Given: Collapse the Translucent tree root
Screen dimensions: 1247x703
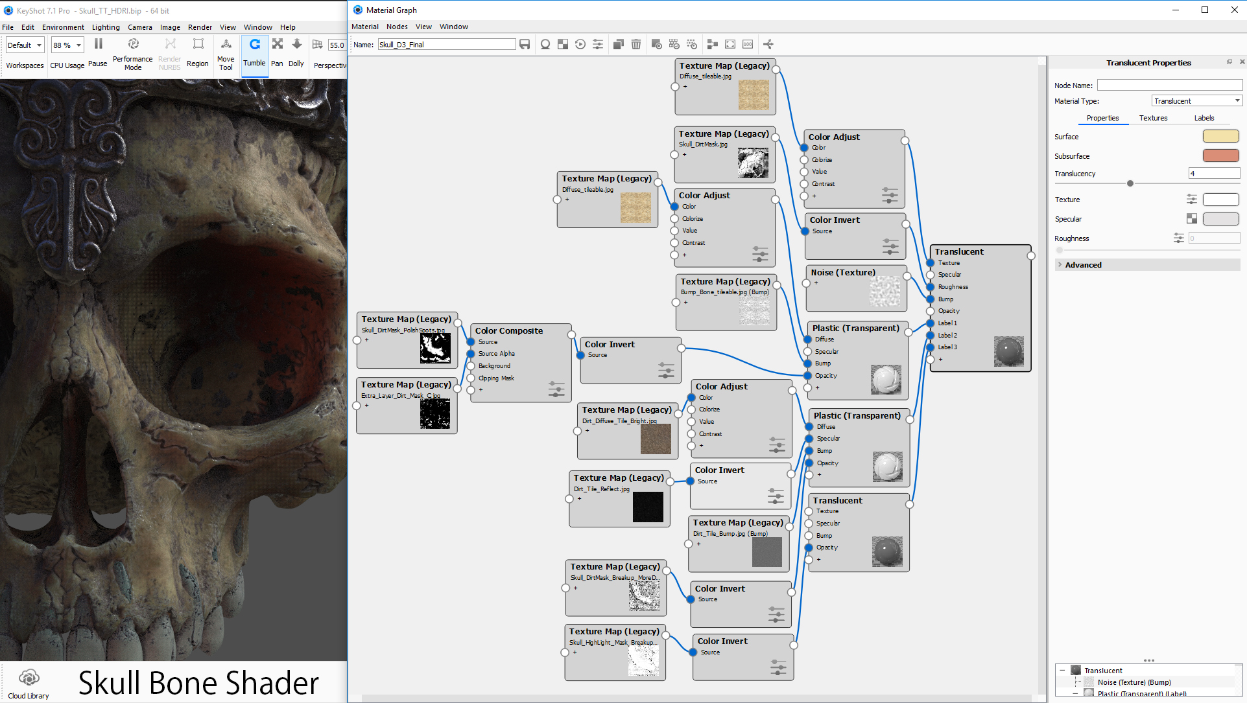Looking at the screenshot, I should (x=1062, y=671).
